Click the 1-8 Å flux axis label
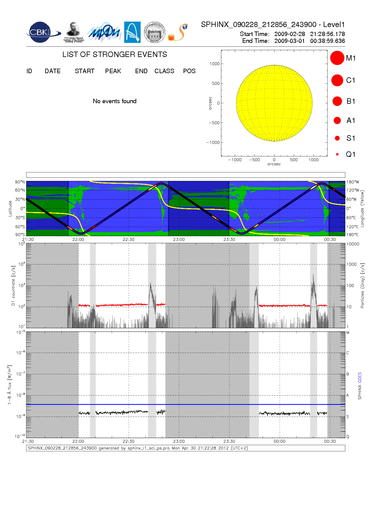 click(x=10, y=385)
